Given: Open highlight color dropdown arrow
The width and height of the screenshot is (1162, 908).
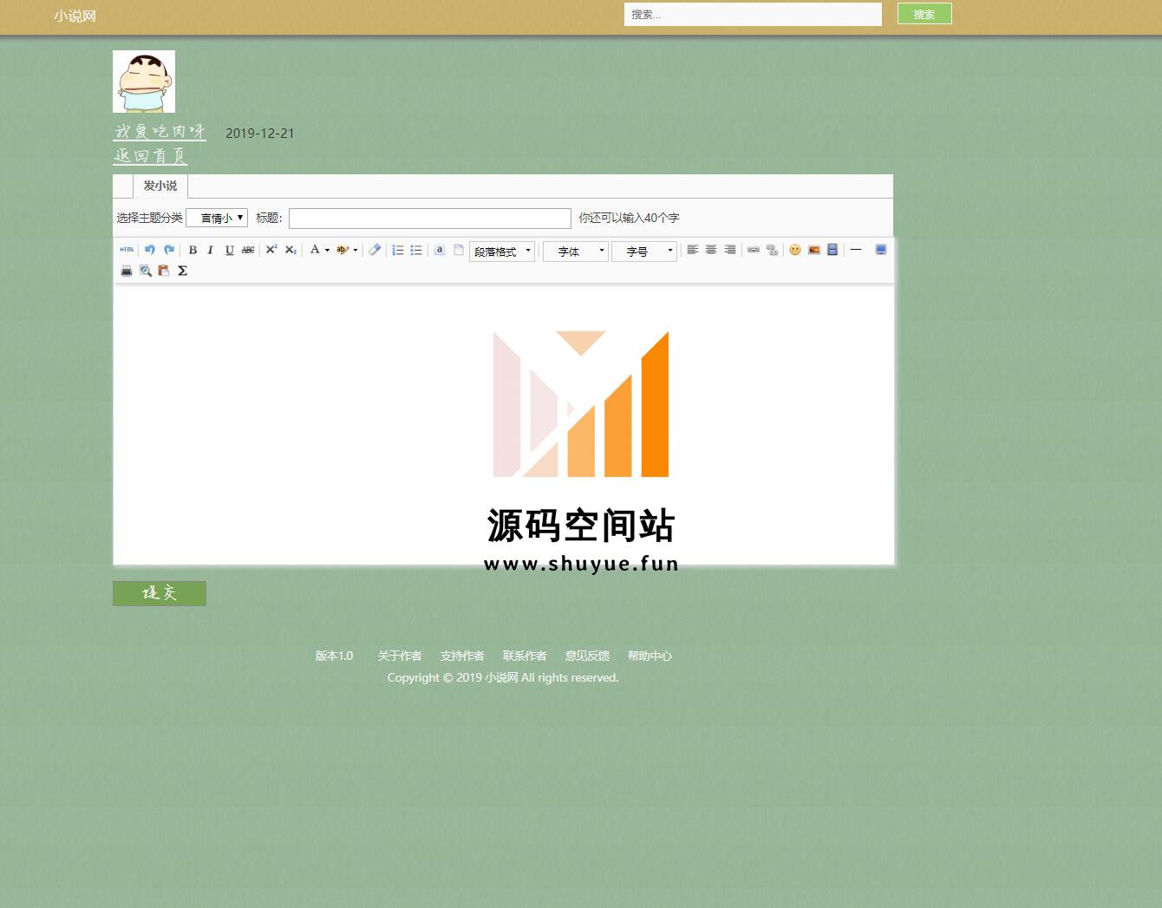Looking at the screenshot, I should point(356,250).
